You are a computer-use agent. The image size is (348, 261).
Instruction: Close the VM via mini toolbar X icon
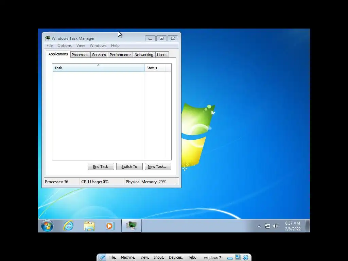pos(246,258)
